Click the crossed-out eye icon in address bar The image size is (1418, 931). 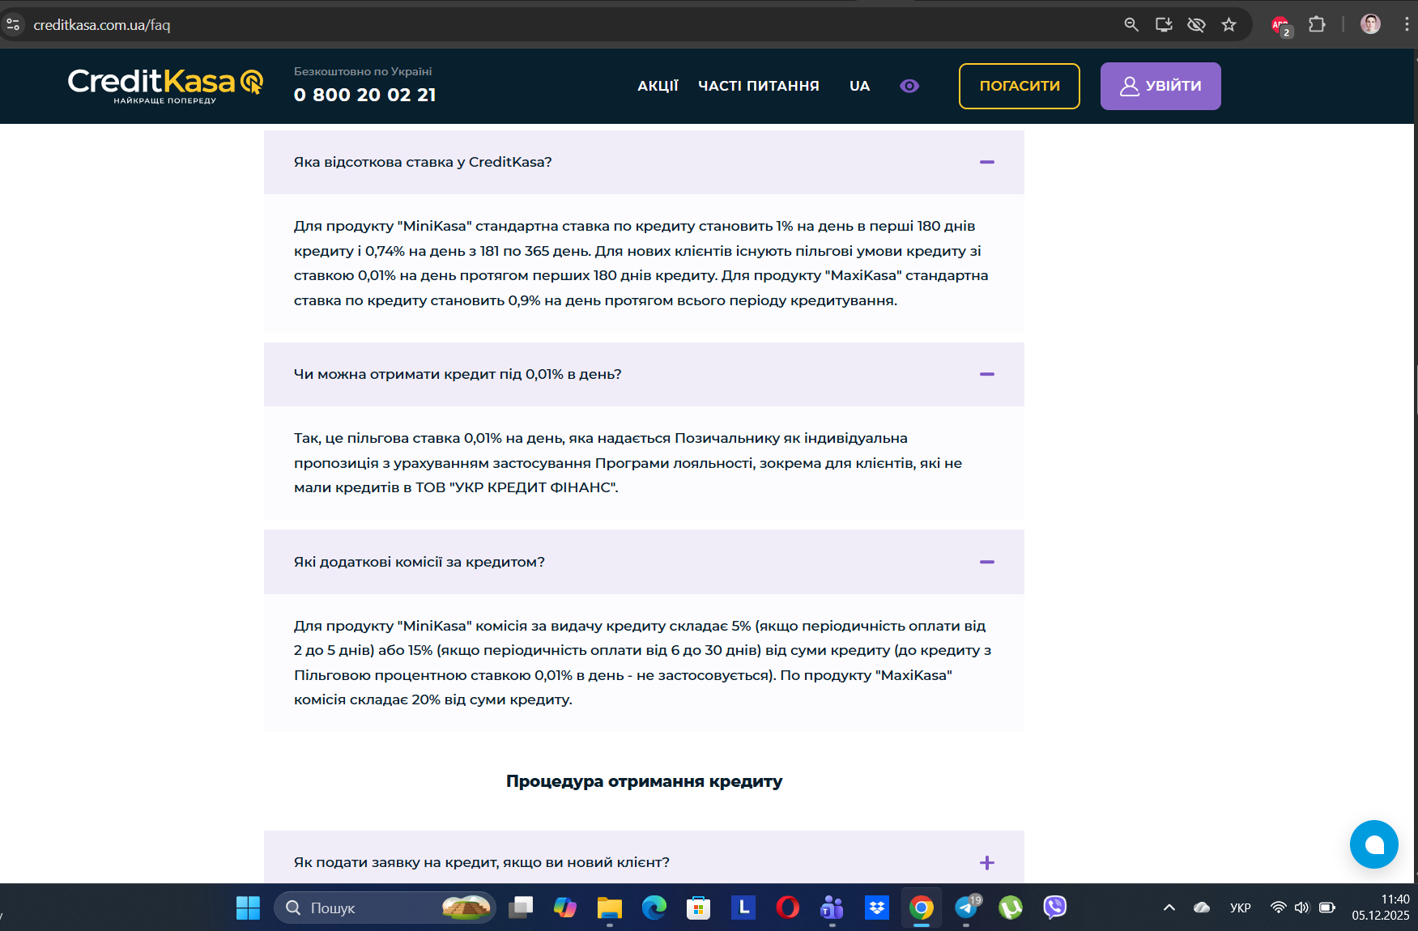1196,25
